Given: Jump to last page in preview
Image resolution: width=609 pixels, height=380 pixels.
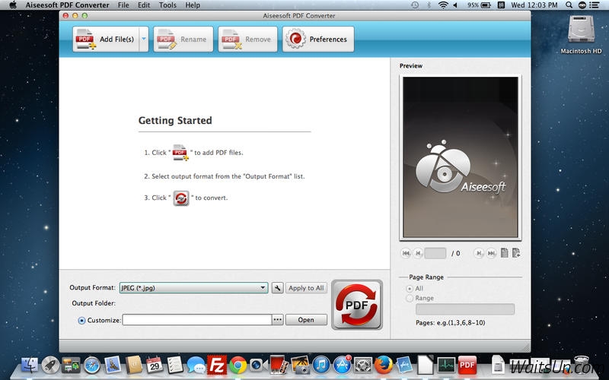Looking at the screenshot, I should (491, 253).
